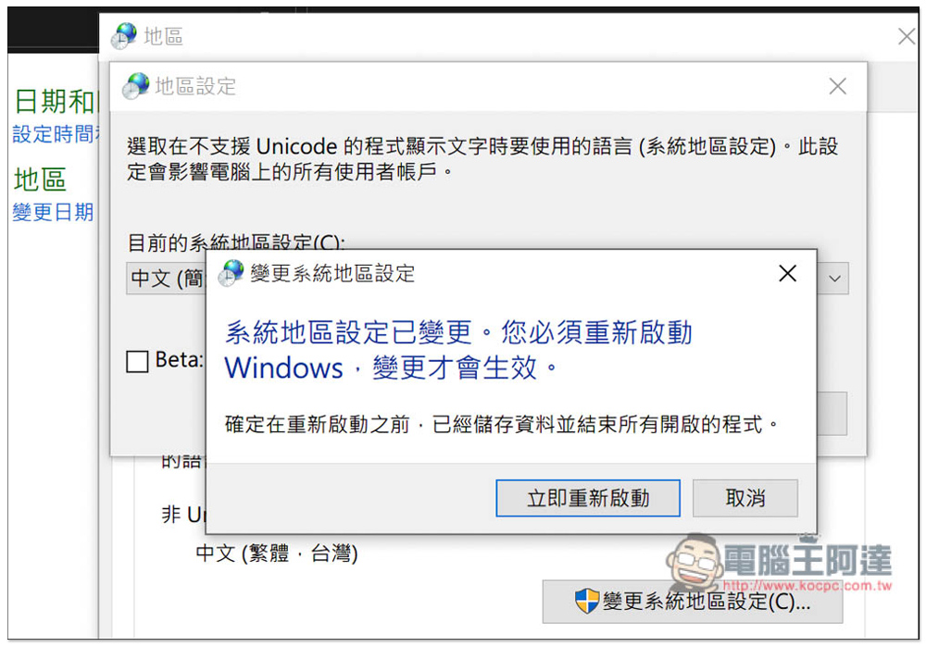
Task: Close the 地區 window
Action: coord(907,37)
